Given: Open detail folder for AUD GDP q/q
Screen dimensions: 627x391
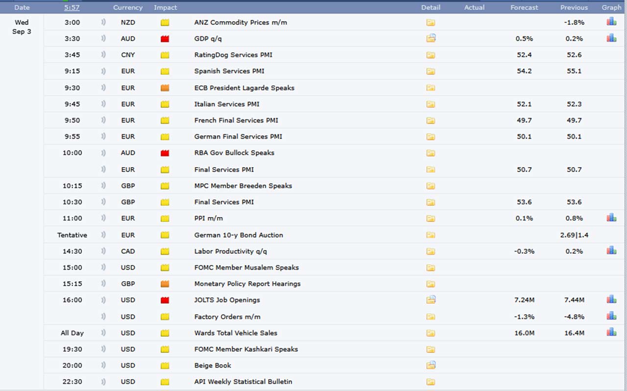Looking at the screenshot, I should pos(431,38).
